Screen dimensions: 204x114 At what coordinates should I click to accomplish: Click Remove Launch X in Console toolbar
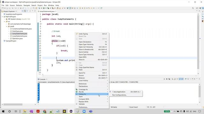167,79
